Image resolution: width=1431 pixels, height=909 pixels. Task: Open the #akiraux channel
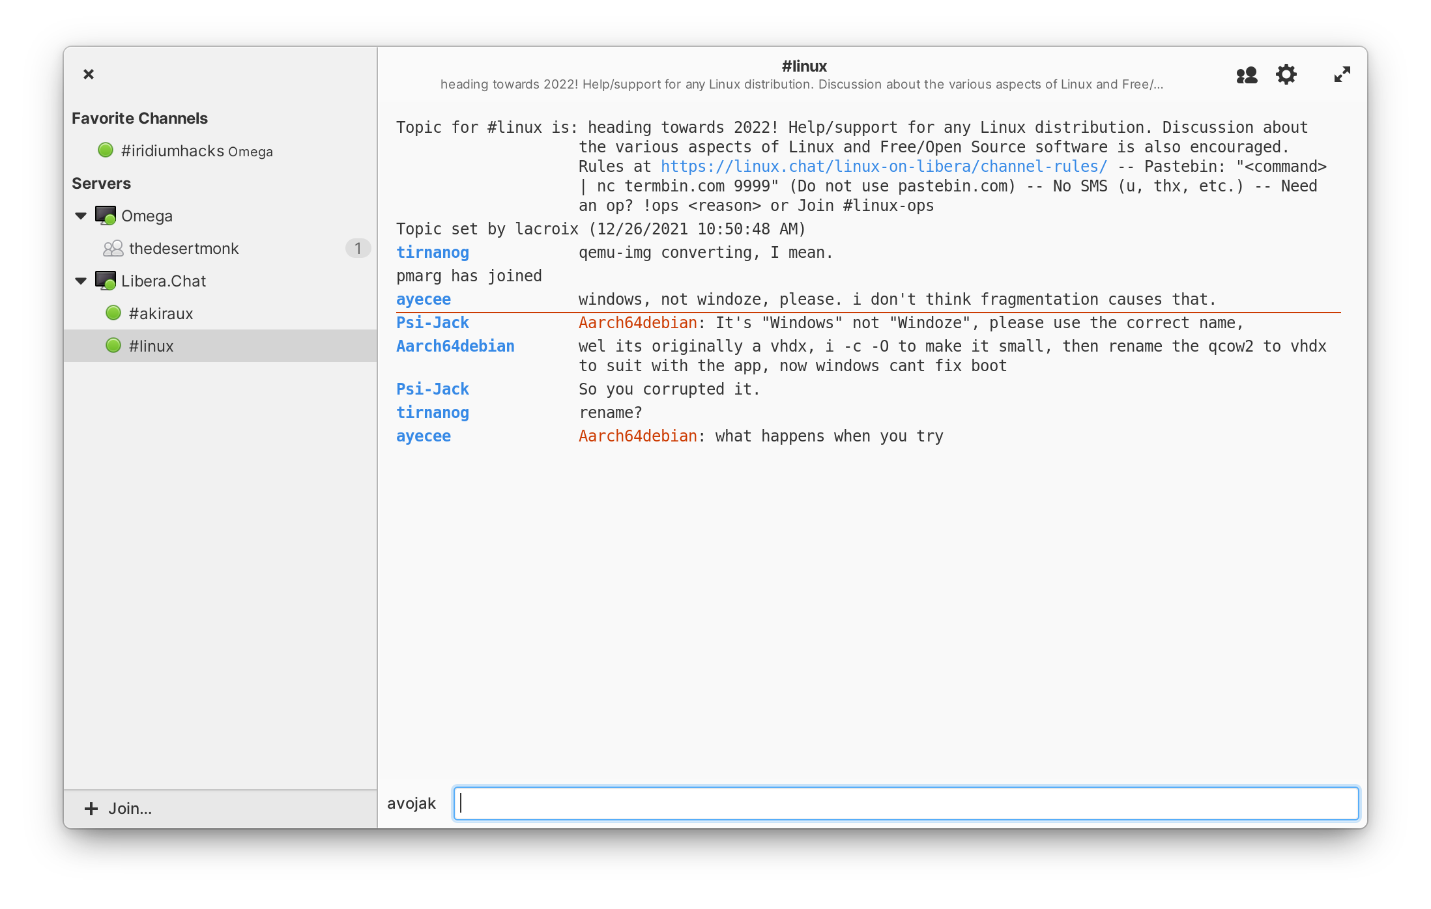pyautogui.click(x=161, y=313)
